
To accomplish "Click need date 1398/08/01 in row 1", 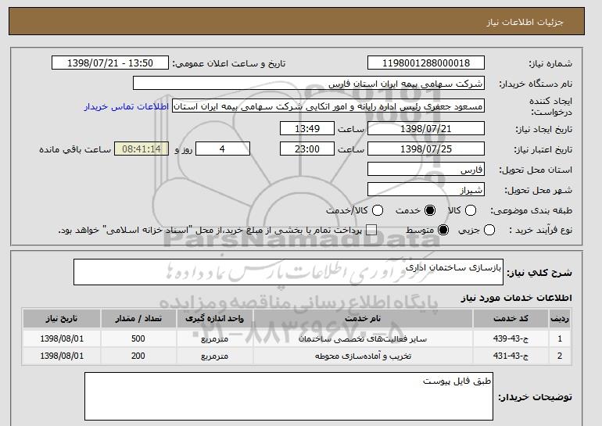I will tap(62, 338).
